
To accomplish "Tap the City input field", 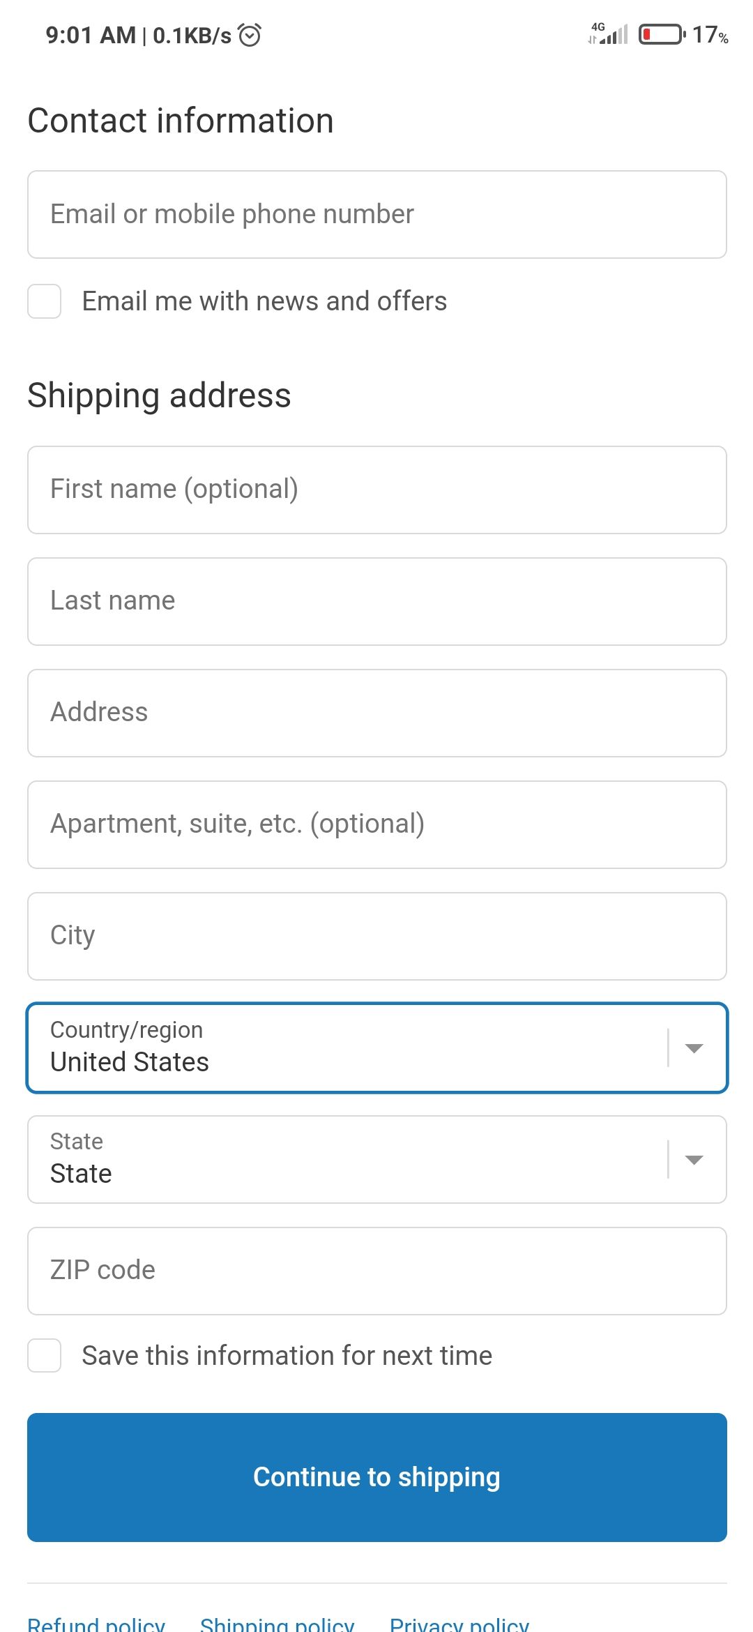I will coord(376,937).
